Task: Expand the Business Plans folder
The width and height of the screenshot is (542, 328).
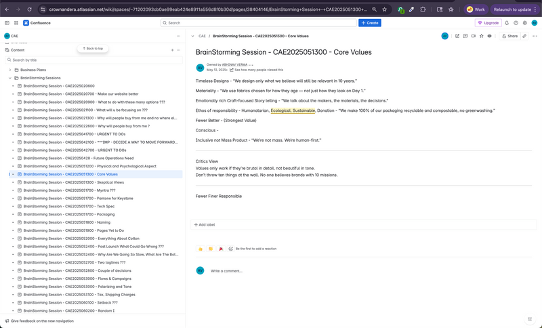Action: click(x=9, y=70)
